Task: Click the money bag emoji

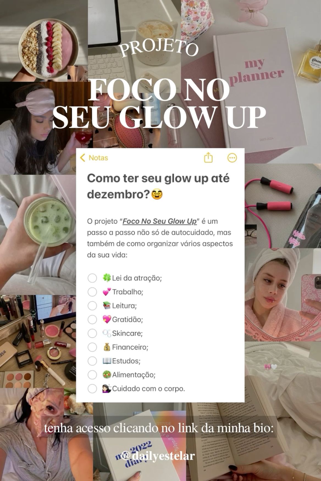Action: 107,347
